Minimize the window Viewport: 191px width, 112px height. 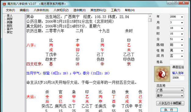170,3
